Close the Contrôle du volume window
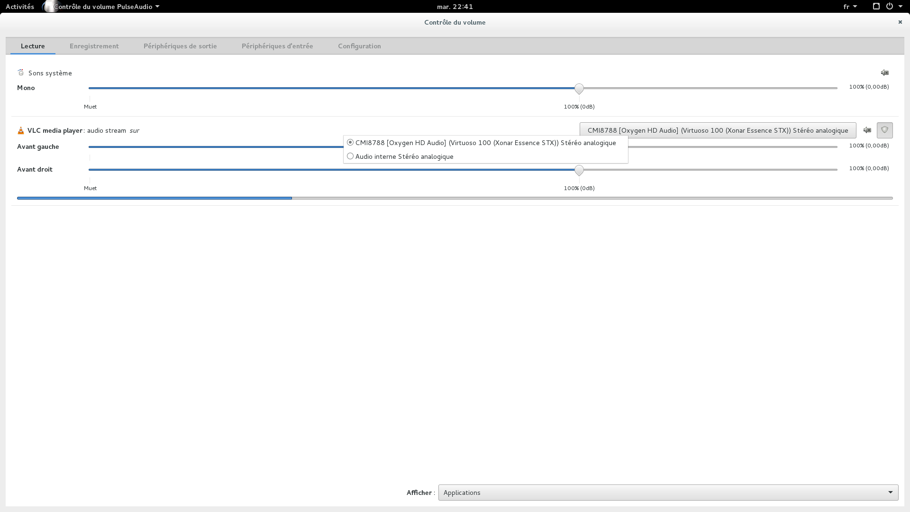The width and height of the screenshot is (910, 512). 900,22
